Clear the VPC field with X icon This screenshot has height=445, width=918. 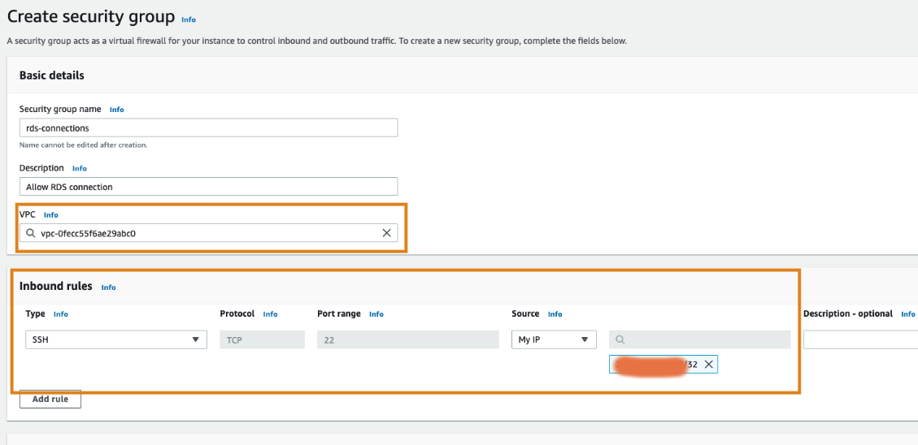click(x=386, y=233)
